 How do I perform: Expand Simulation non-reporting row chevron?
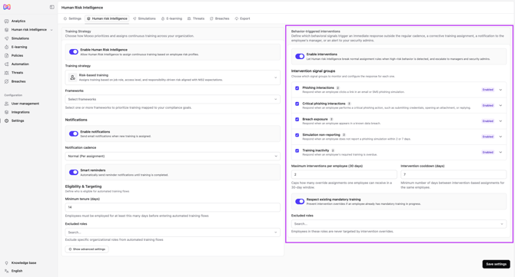pos(500,137)
